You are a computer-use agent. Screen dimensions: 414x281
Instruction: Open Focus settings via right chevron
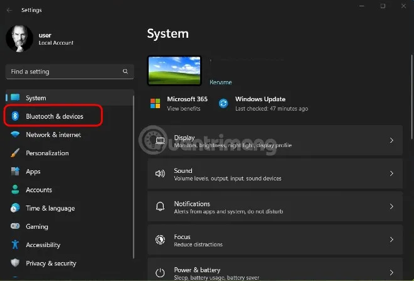[391, 240]
